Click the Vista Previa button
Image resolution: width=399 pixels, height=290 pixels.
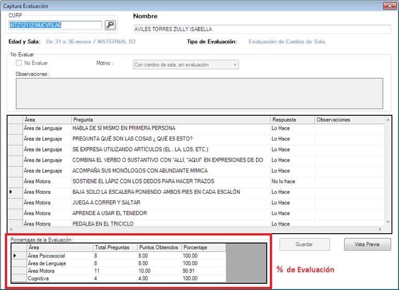(367, 245)
